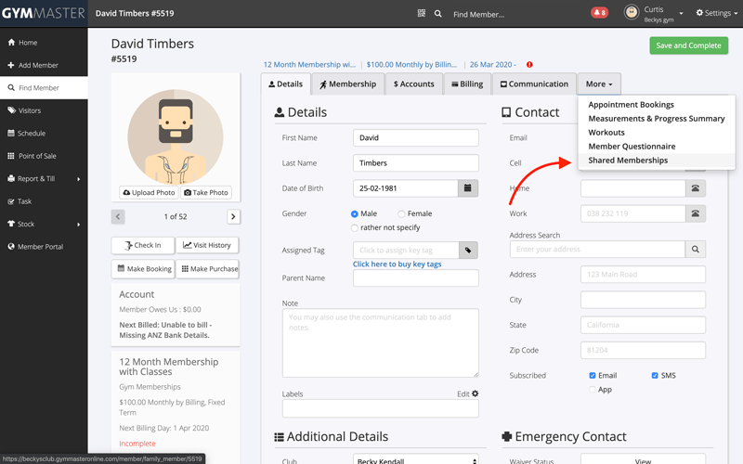
Task: Uncheck the SMS subscription checkbox
Action: 655,376
